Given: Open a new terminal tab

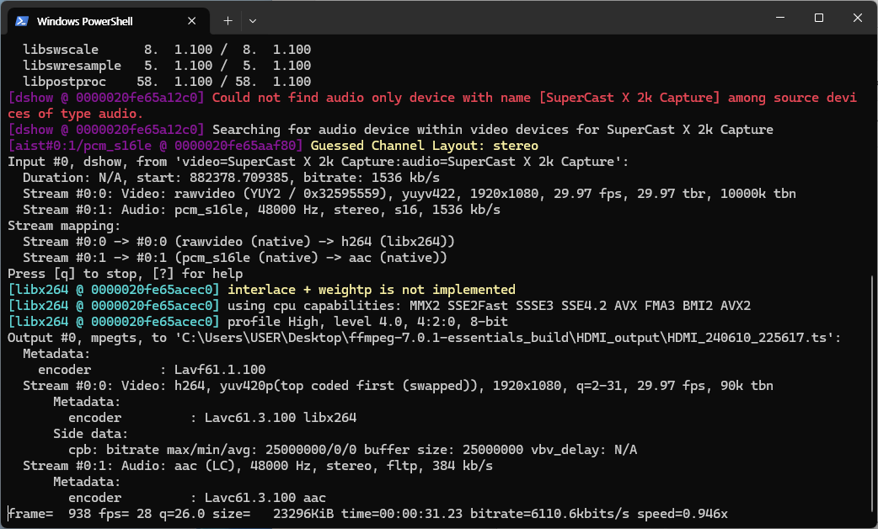Looking at the screenshot, I should point(228,21).
